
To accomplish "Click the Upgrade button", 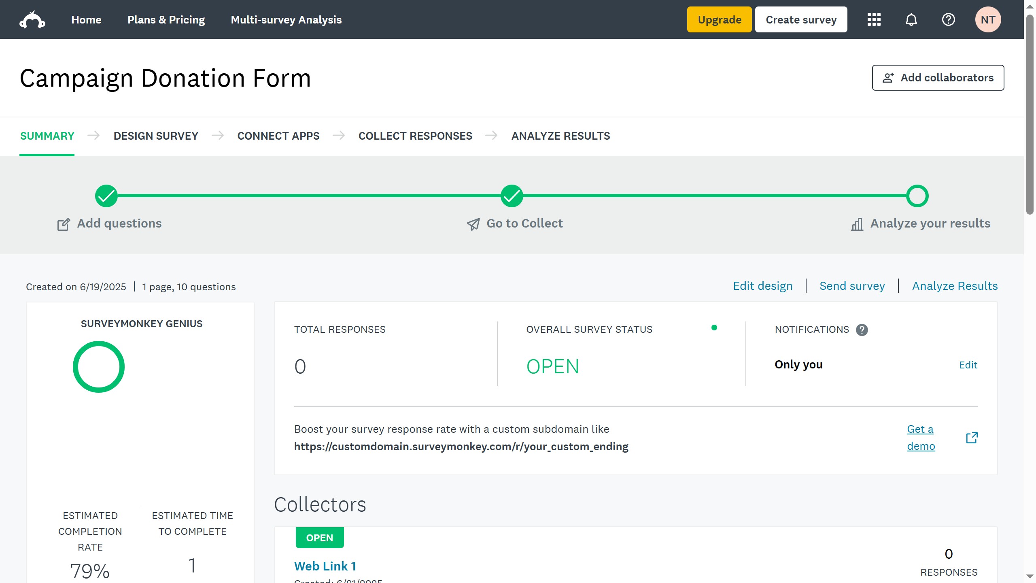I will tap(719, 20).
